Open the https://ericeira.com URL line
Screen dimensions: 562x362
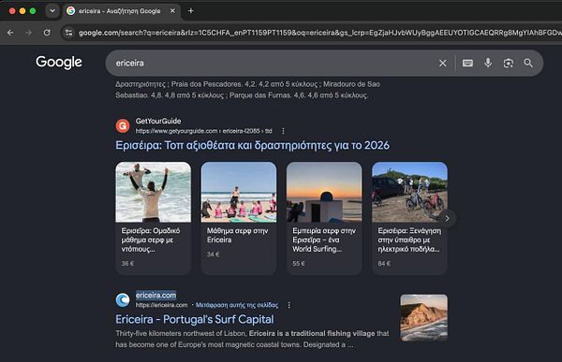pyautogui.click(x=161, y=305)
